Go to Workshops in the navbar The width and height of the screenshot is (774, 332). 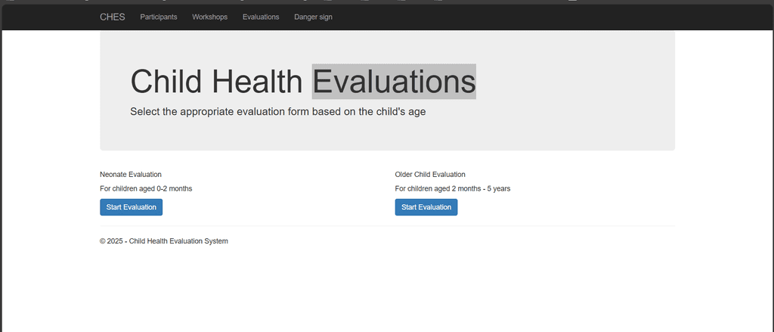209,17
